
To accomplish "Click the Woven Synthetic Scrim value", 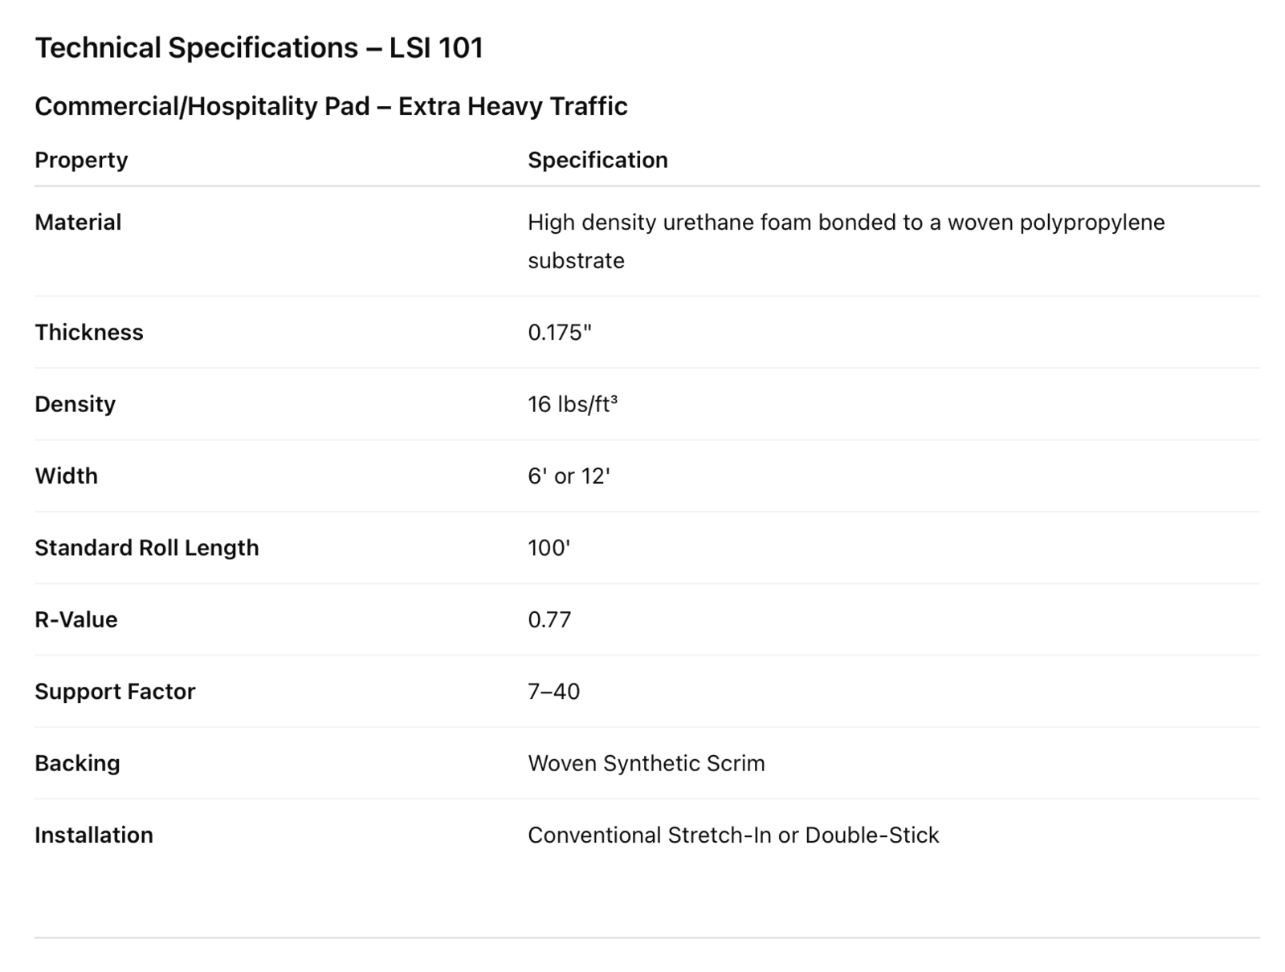I will tap(646, 763).
